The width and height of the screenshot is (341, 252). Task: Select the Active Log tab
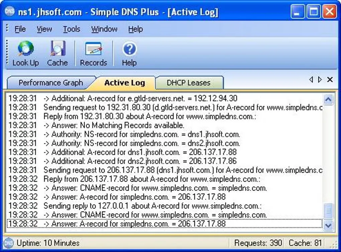125,83
